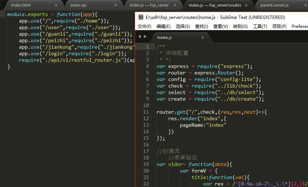The image size is (308, 187).
Task: Go to previous tab with left arrow
Action: tap(139, 36)
